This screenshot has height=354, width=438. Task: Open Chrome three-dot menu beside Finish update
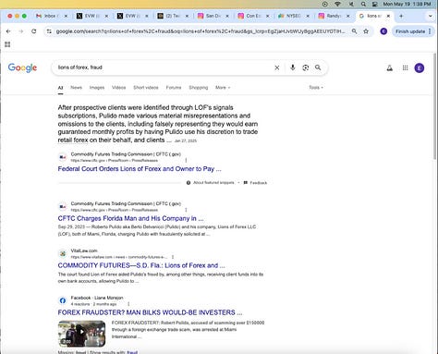click(430, 31)
